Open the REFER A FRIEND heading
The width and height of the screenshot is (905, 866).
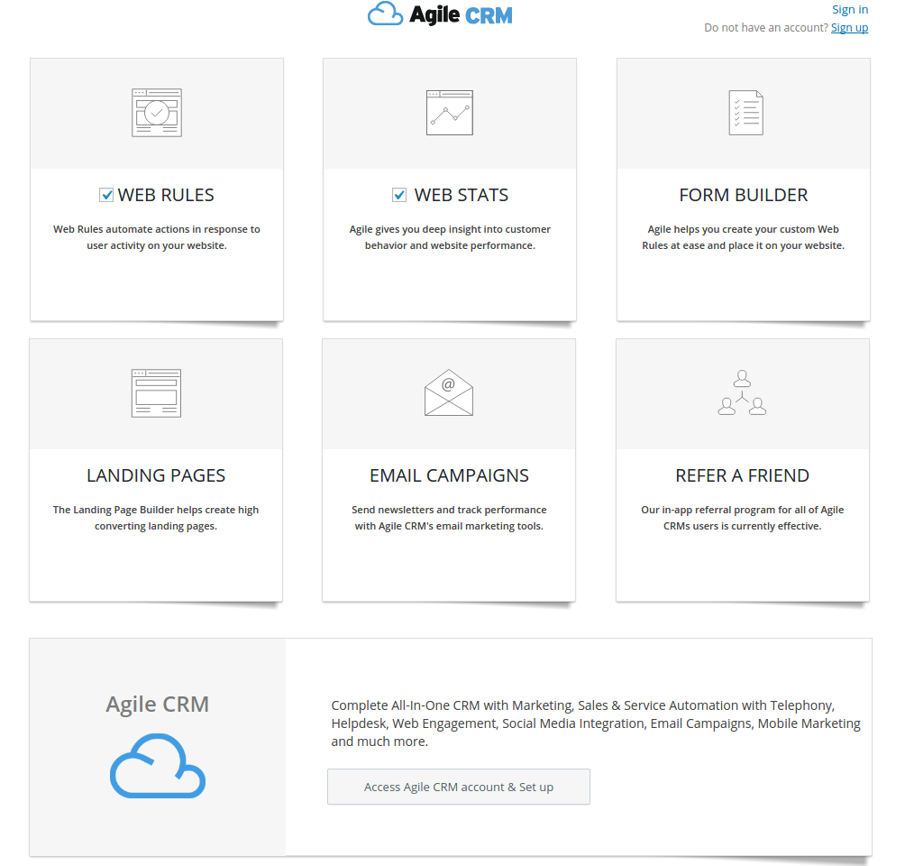[x=742, y=475]
